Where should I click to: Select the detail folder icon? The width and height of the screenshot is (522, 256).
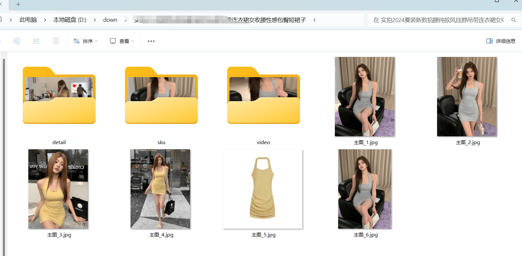point(59,95)
